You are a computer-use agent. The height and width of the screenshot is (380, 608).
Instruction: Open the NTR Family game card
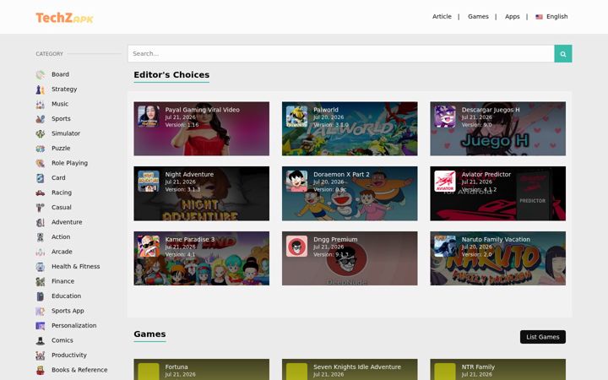498,370
